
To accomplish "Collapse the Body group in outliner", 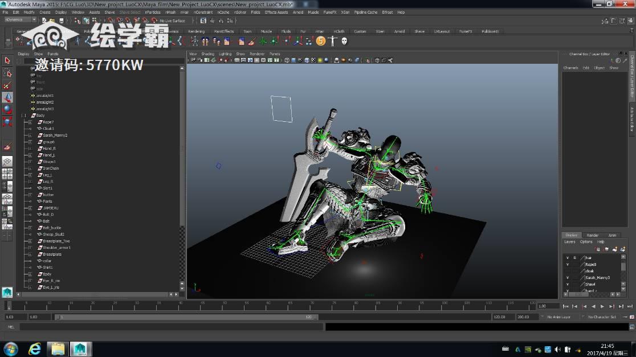I will click(x=24, y=116).
